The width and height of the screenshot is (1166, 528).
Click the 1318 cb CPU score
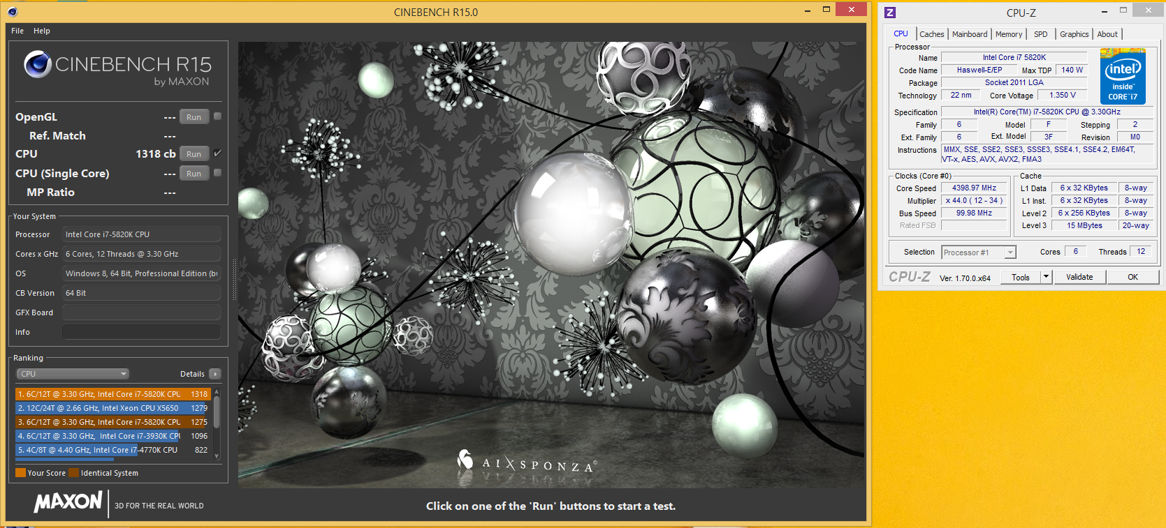[x=155, y=153]
